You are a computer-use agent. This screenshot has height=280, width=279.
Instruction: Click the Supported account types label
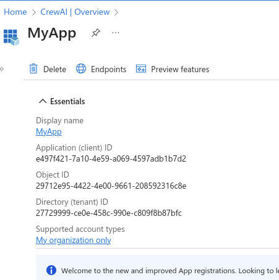[x=80, y=229]
